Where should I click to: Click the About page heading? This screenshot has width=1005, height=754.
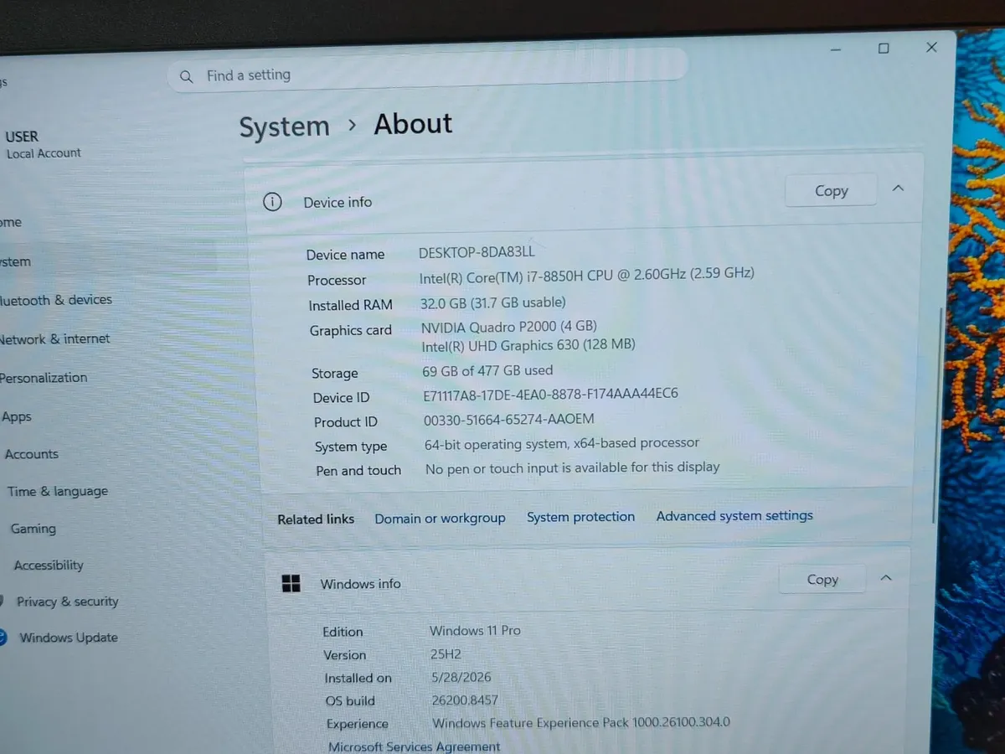click(413, 124)
